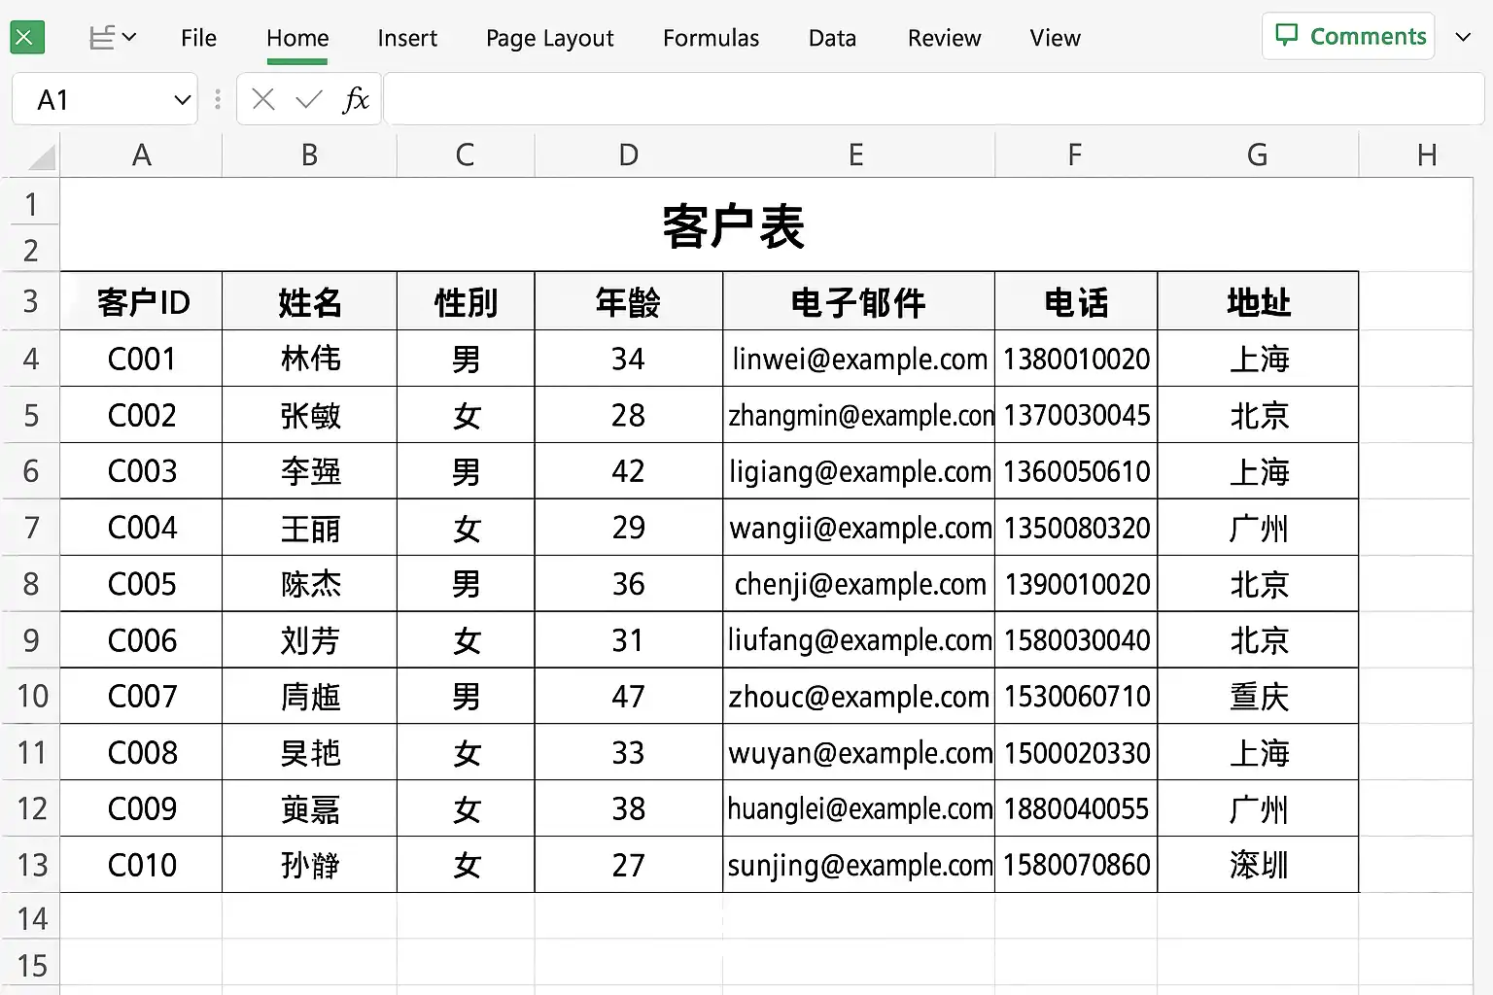
Task: Select cell containing linwei@example.com
Action: click(858, 360)
